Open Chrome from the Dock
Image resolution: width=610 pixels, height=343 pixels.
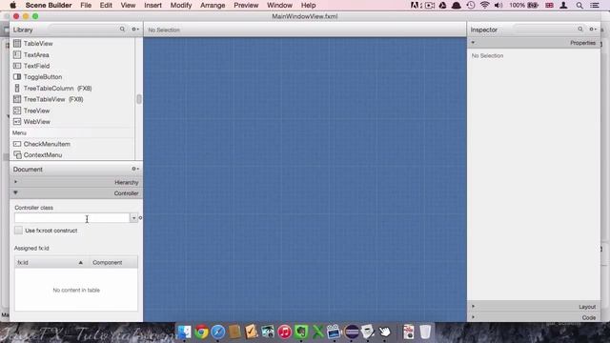tap(201, 333)
